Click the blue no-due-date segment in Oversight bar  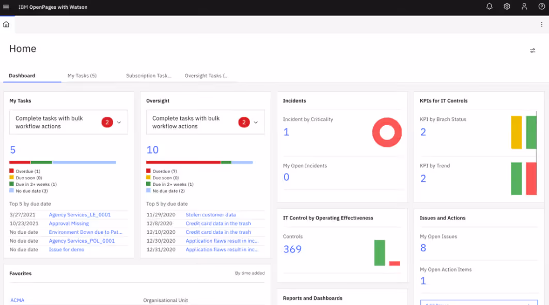click(242, 162)
